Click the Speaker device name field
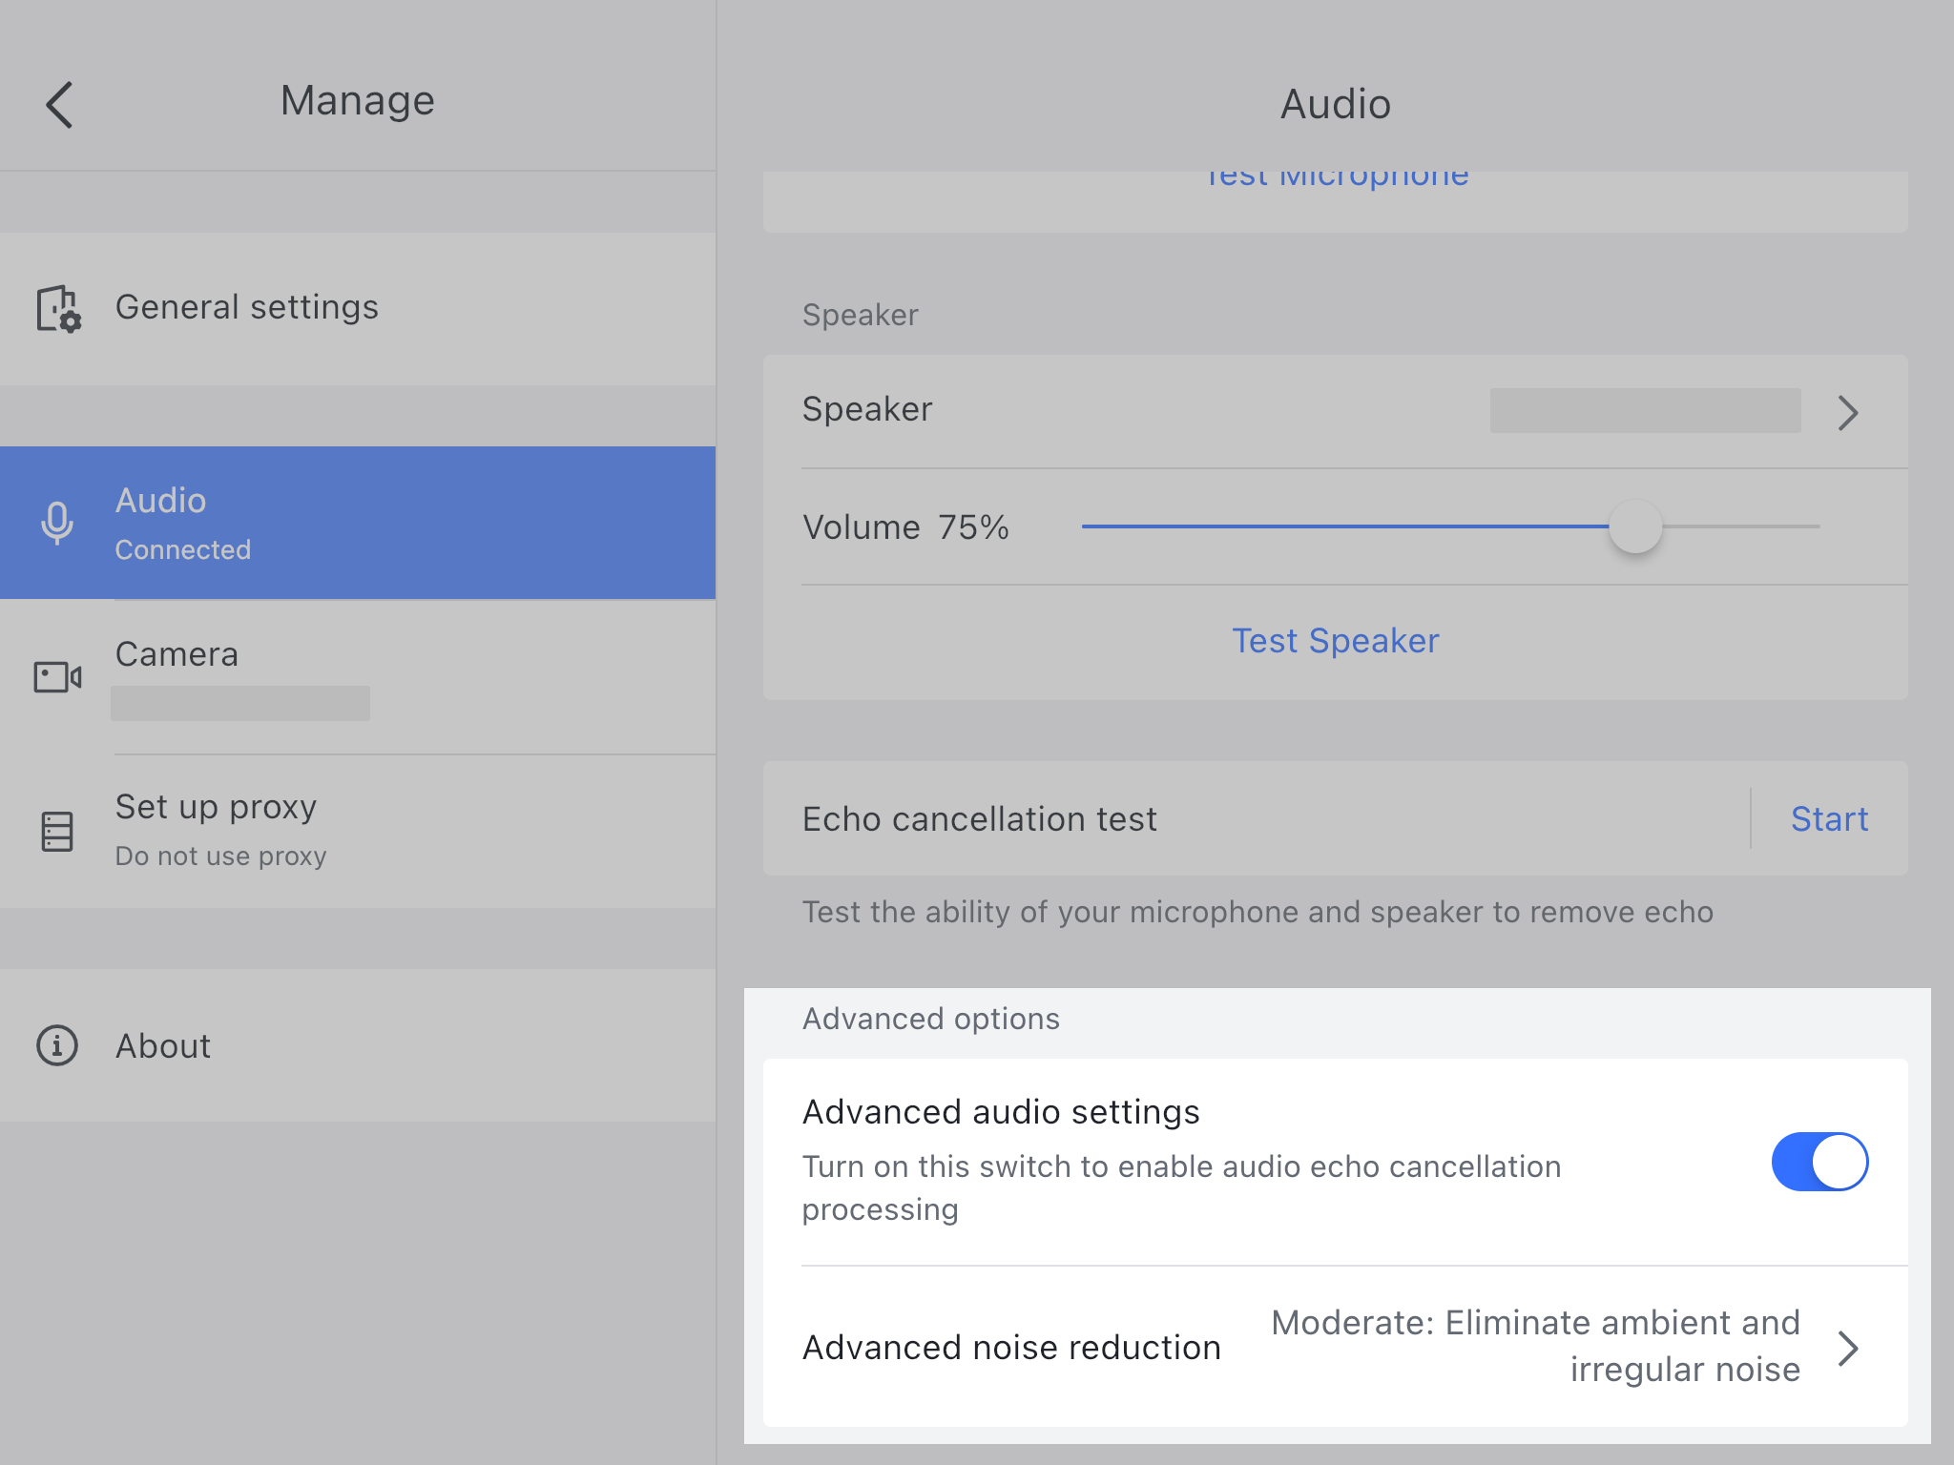 tap(1645, 411)
